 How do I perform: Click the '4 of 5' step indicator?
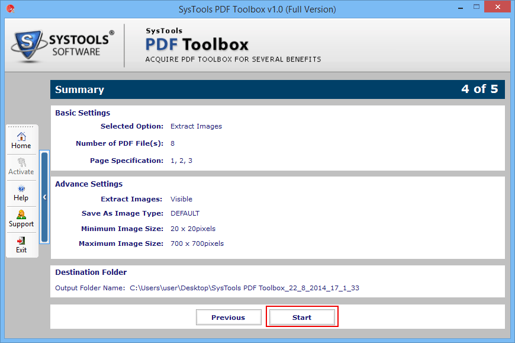[x=479, y=89]
